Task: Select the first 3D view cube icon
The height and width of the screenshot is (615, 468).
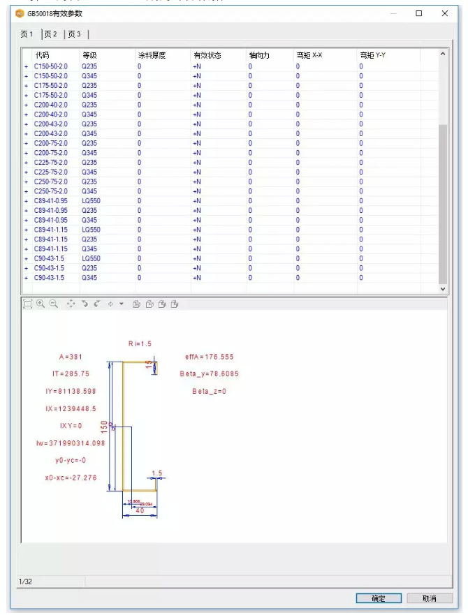Action: (x=136, y=304)
